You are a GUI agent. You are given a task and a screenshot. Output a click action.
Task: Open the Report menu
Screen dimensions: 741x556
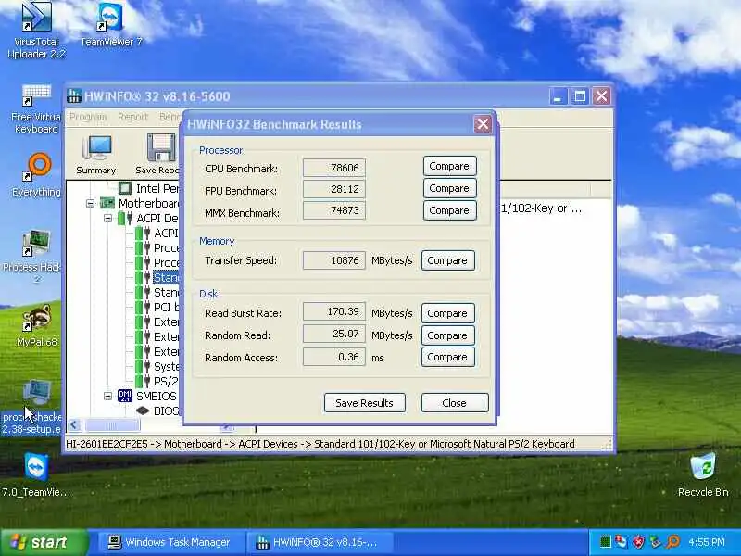point(132,117)
